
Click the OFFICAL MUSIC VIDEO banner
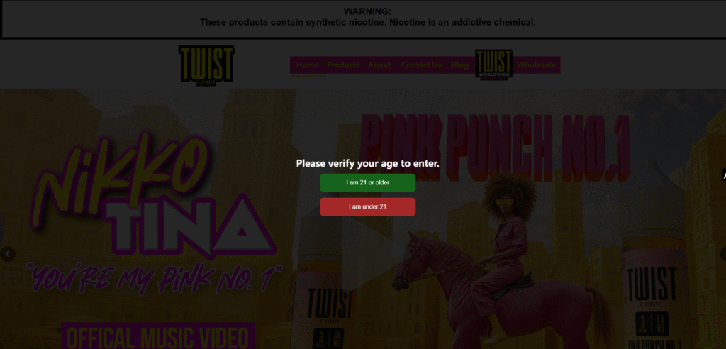tap(158, 336)
